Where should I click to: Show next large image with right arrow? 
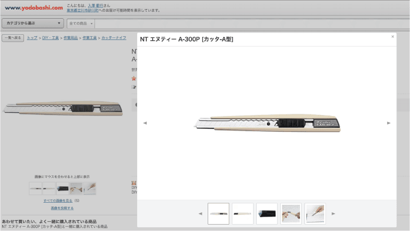click(389, 123)
